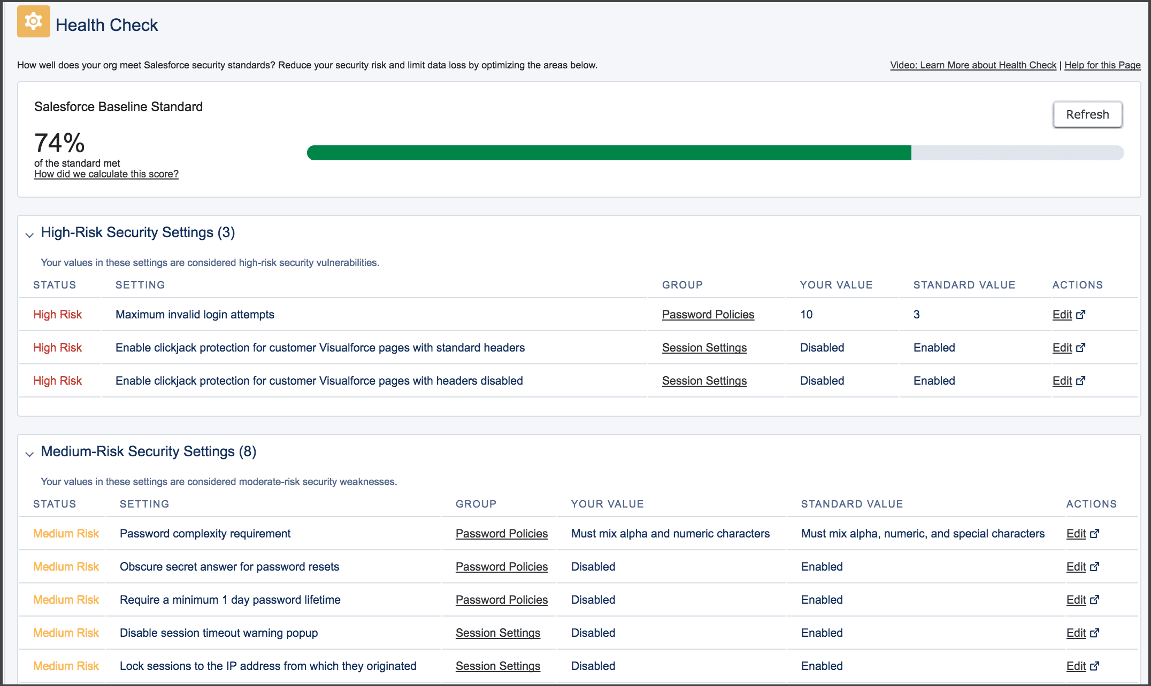This screenshot has height=686, width=1151.
Task: Click the Health Check gear icon
Action: pyautogui.click(x=34, y=21)
